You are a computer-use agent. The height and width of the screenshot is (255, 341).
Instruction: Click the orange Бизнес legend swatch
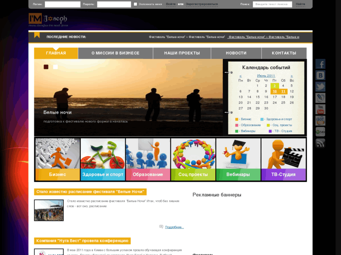tap(236, 119)
